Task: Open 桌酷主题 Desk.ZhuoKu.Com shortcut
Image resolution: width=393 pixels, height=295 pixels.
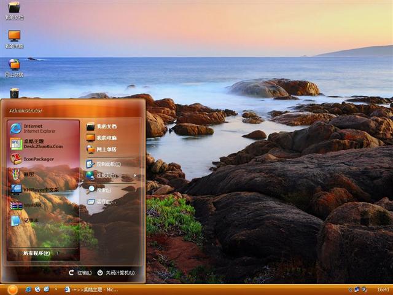Action: click(x=42, y=144)
